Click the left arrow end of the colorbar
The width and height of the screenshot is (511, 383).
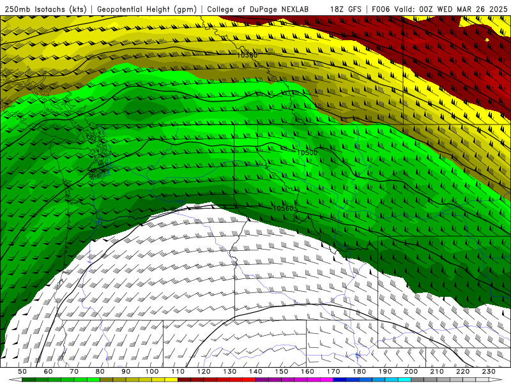pyautogui.click(x=15, y=380)
